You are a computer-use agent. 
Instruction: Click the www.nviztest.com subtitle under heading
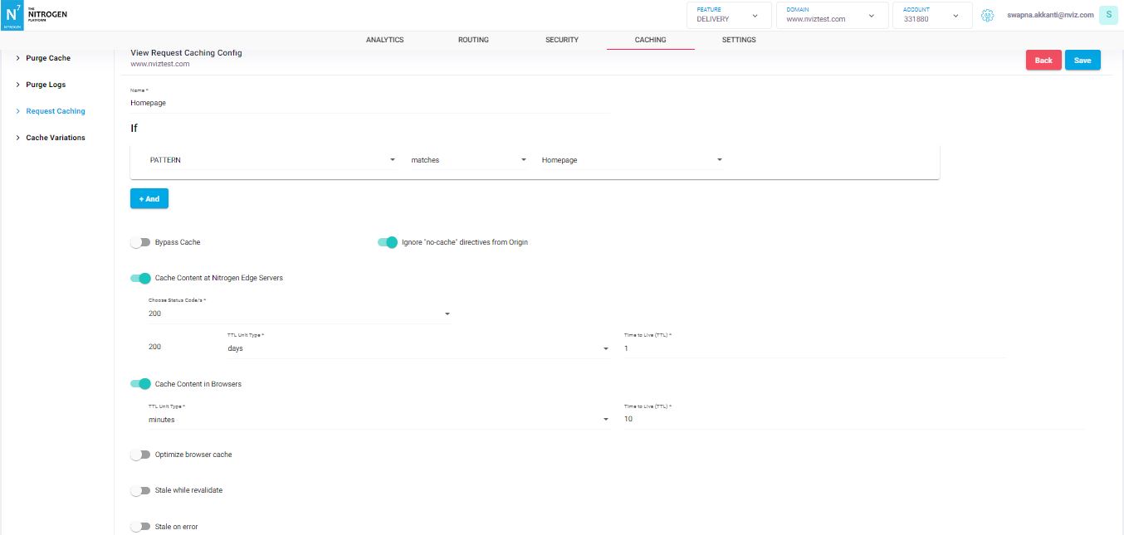[160, 64]
